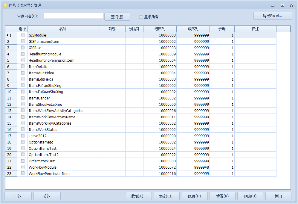Viewport: 298px width, 204px height.
Task: Click the row header number 12
Action: (11, 104)
